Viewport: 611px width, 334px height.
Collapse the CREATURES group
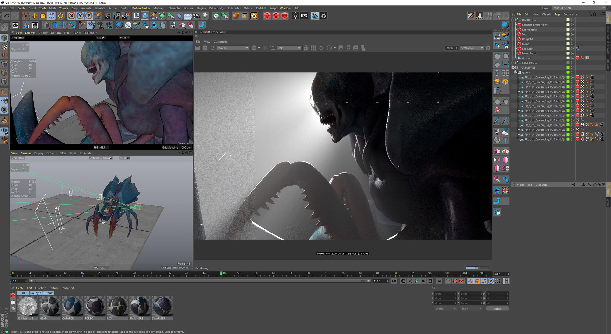pyautogui.click(x=513, y=68)
